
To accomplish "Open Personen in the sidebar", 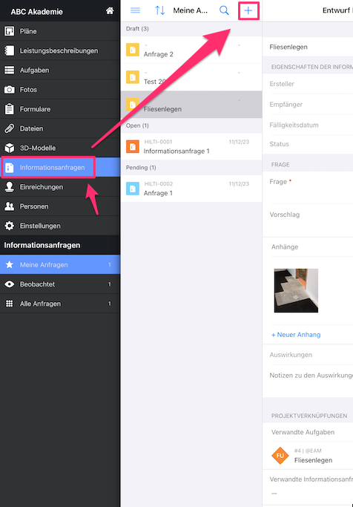I will tap(60, 206).
